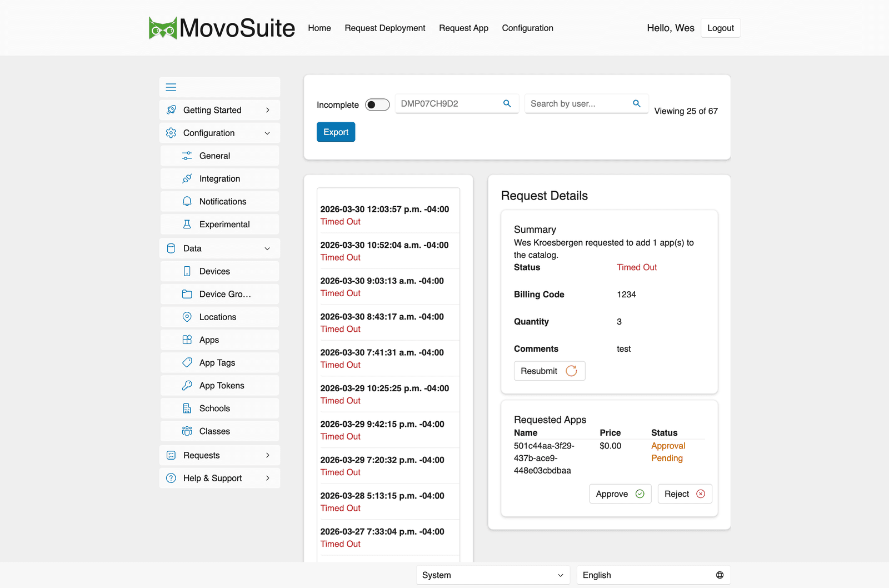The width and height of the screenshot is (889, 588).
Task: Expand the Requests section chevron
Action: tap(268, 455)
